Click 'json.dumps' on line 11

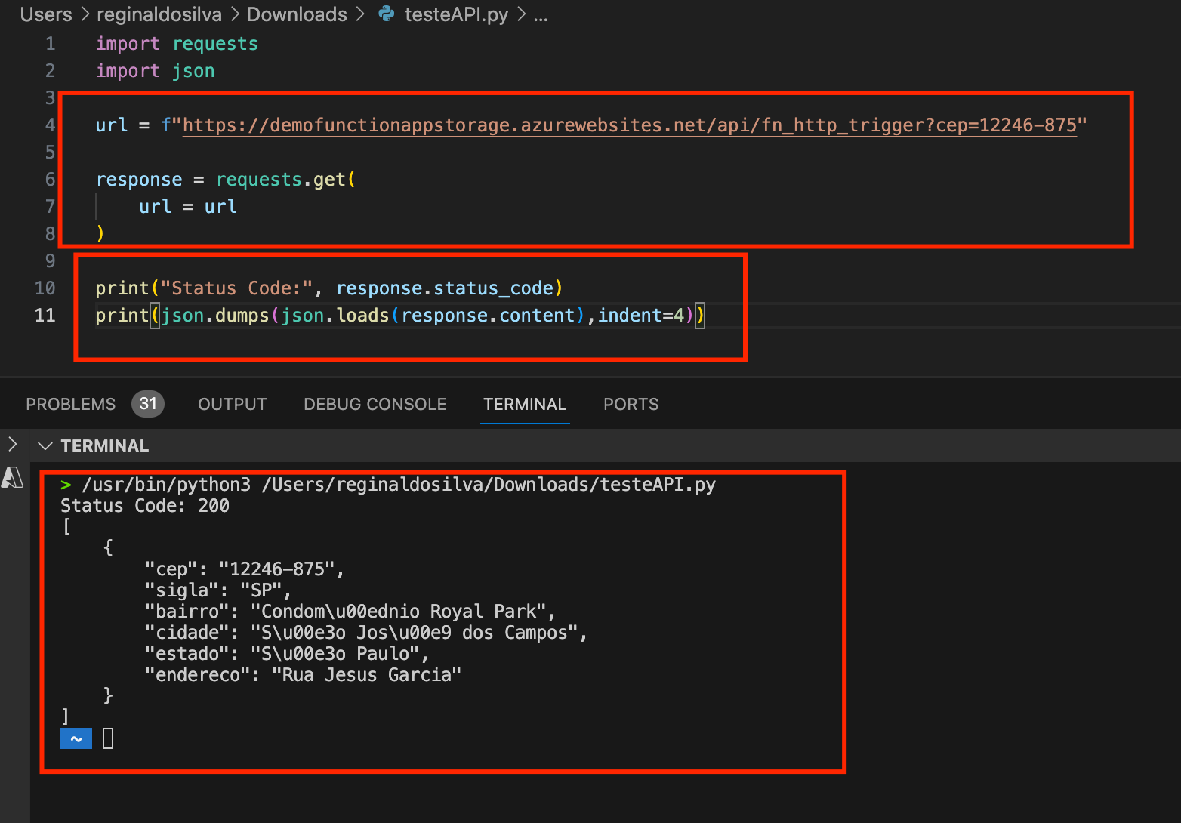(215, 316)
